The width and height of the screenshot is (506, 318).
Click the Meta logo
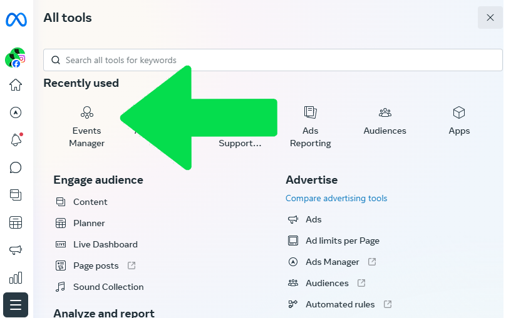pos(16,20)
